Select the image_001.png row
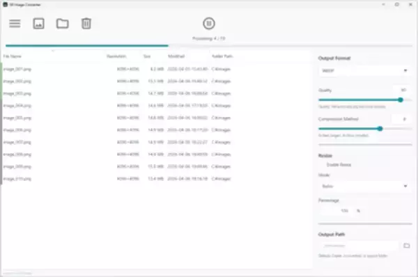The image size is (418, 277). click(157, 69)
